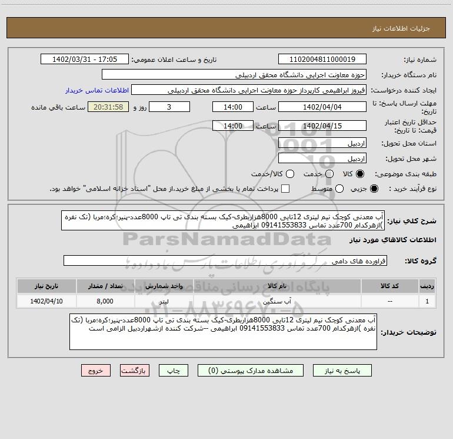Click the چاپ print button

coord(174,371)
